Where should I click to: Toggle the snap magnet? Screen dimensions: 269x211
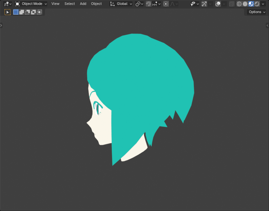[148, 4]
